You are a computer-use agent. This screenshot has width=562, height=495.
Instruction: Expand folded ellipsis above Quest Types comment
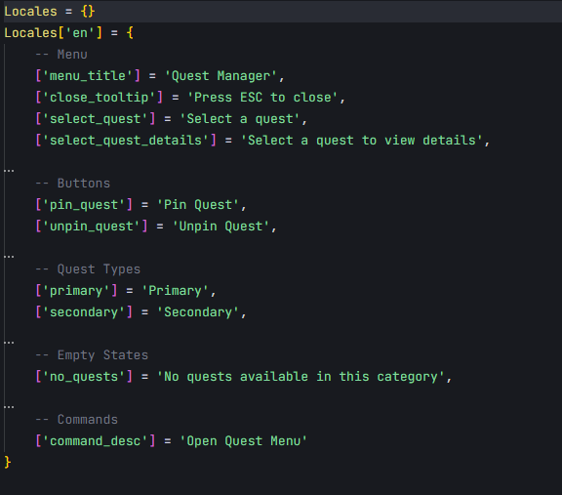point(9,257)
